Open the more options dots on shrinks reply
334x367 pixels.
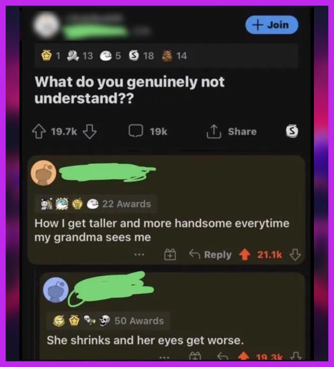point(164,358)
